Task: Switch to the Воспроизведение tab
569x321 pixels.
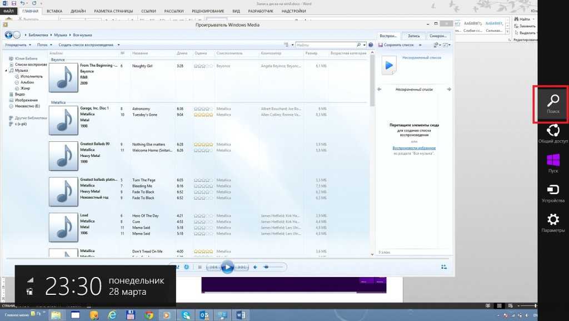Action: [388, 36]
